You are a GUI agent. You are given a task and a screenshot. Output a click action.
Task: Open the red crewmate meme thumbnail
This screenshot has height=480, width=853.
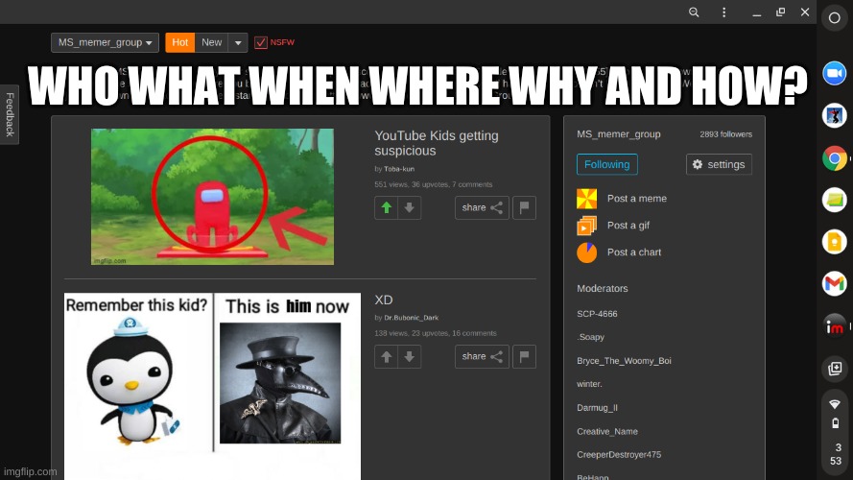pyautogui.click(x=212, y=197)
